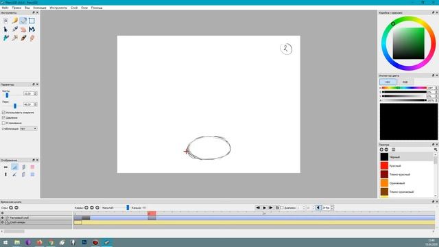Toggle blue onion skin color icon
The image size is (439, 247).
pyautogui.click(x=32, y=174)
